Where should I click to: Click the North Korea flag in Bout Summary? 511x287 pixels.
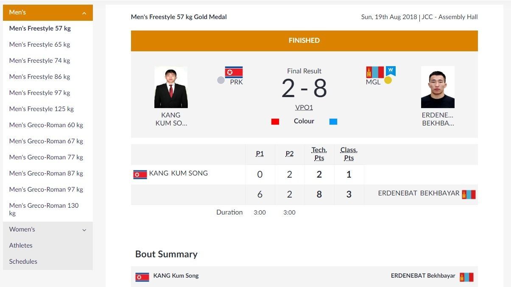142,277
